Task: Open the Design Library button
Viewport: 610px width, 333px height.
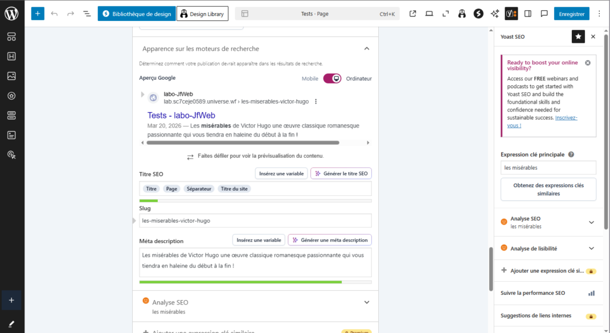Action: tap(203, 14)
